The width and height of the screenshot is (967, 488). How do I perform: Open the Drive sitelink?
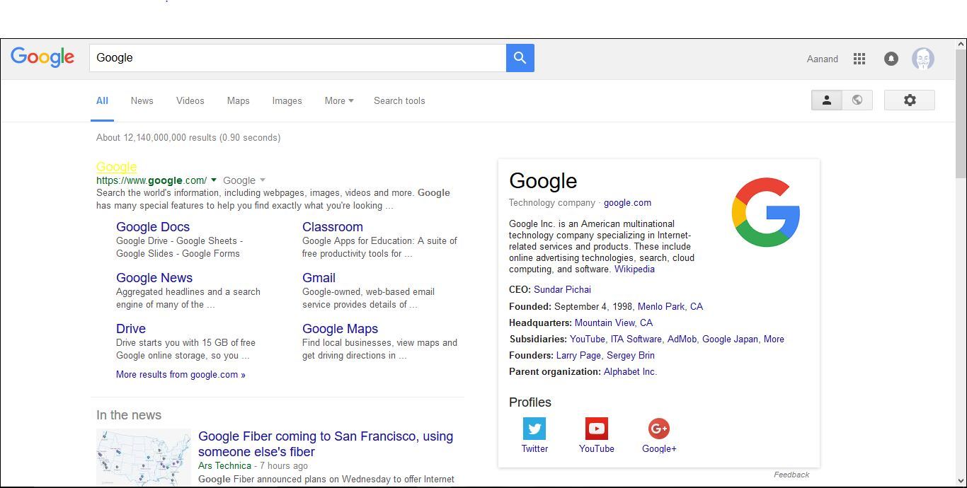(131, 329)
